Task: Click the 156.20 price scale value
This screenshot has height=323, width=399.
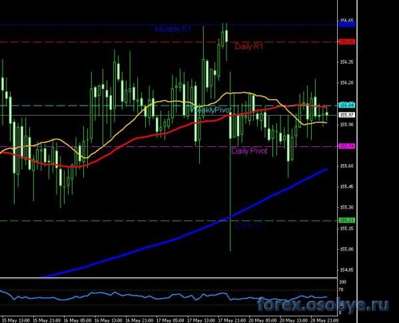Action: (346, 83)
